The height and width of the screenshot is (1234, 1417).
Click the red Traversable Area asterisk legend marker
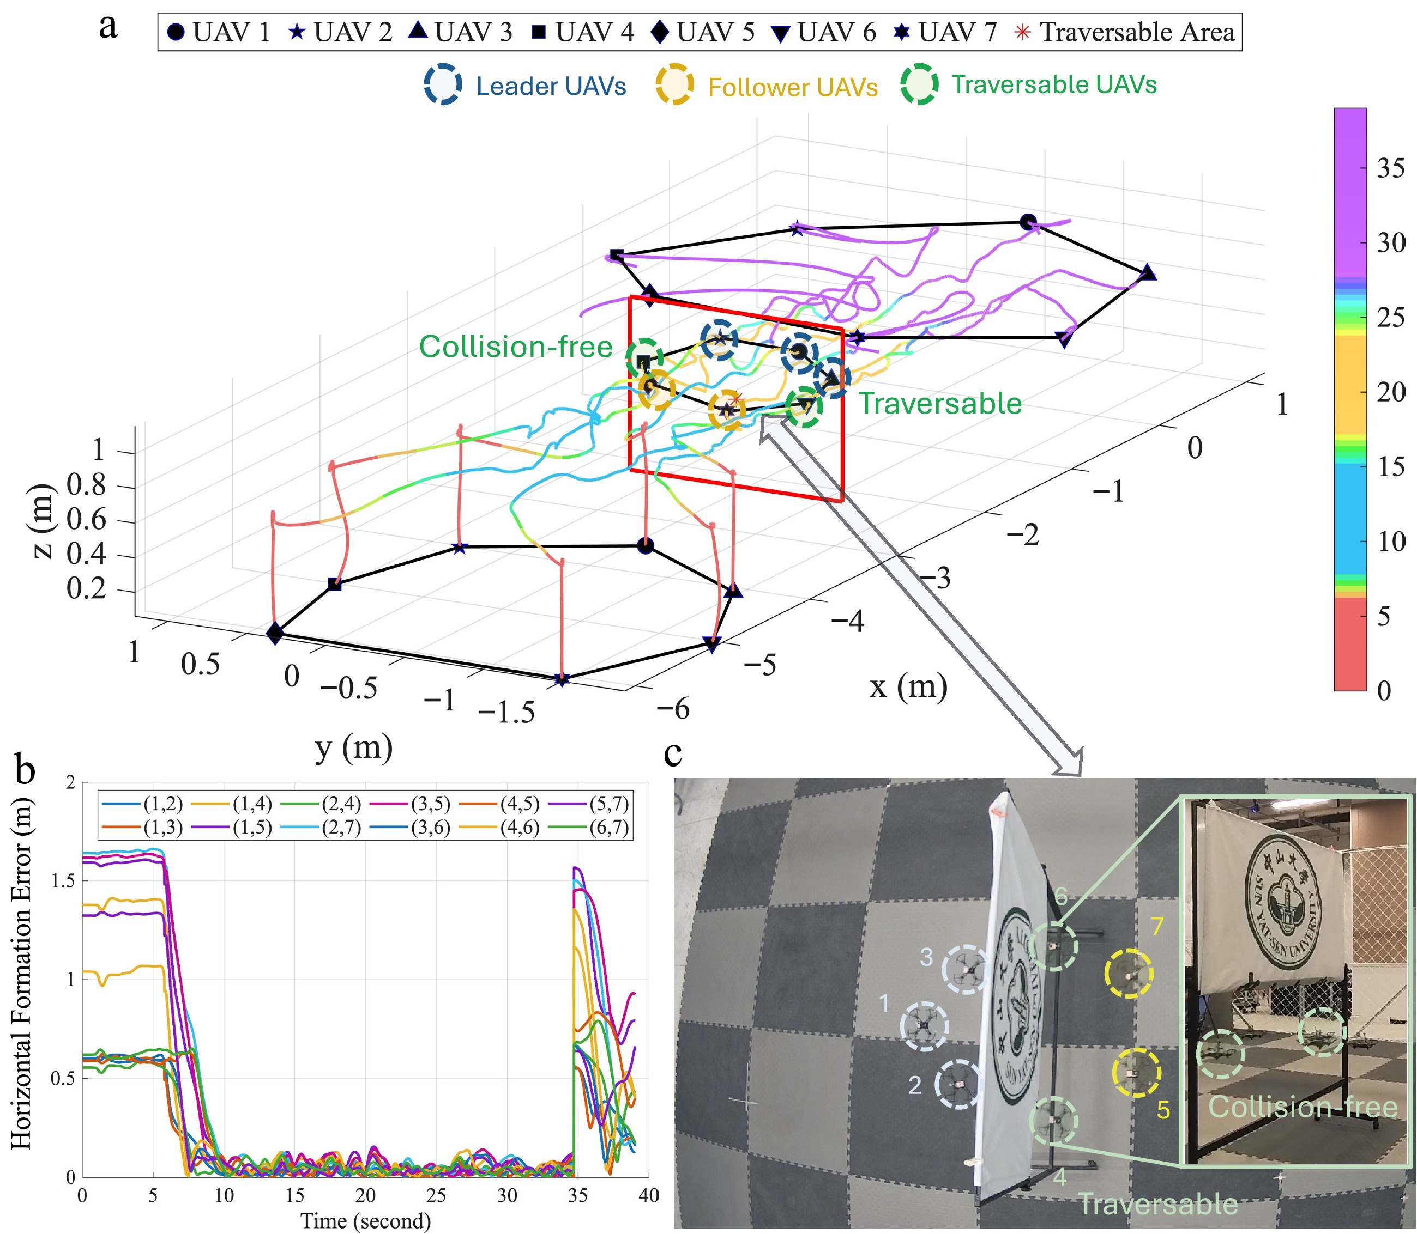click(1023, 32)
